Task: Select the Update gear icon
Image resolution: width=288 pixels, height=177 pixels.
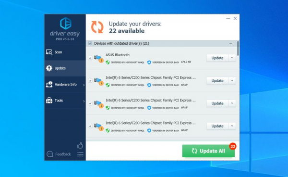Action: (49, 68)
